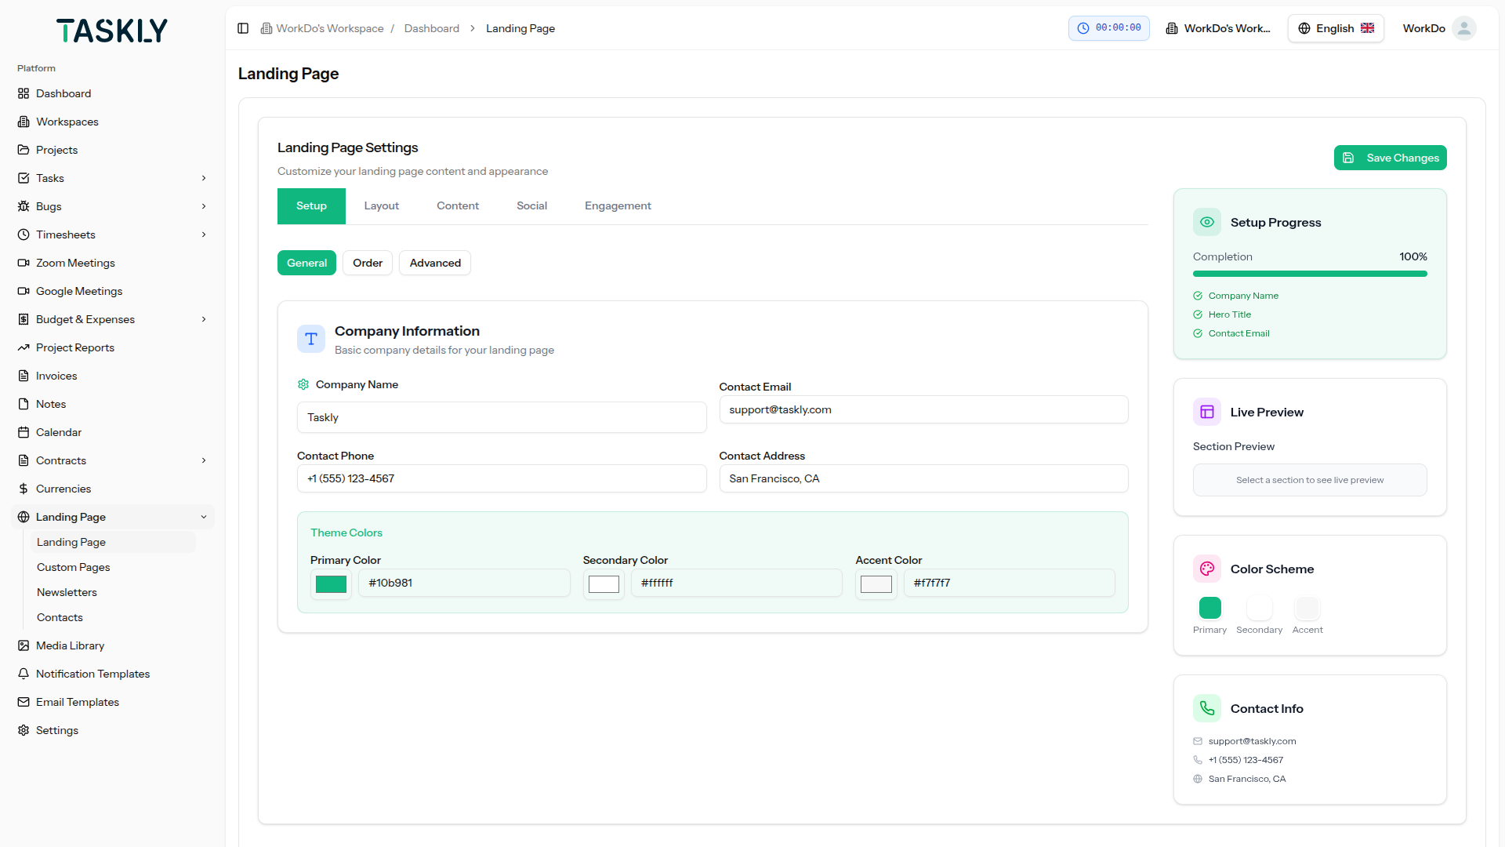
Task: Click the user avatar icon
Action: click(1463, 28)
